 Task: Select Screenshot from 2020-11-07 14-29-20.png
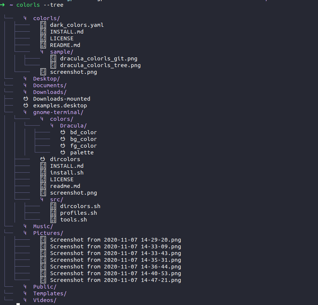coord(115,240)
